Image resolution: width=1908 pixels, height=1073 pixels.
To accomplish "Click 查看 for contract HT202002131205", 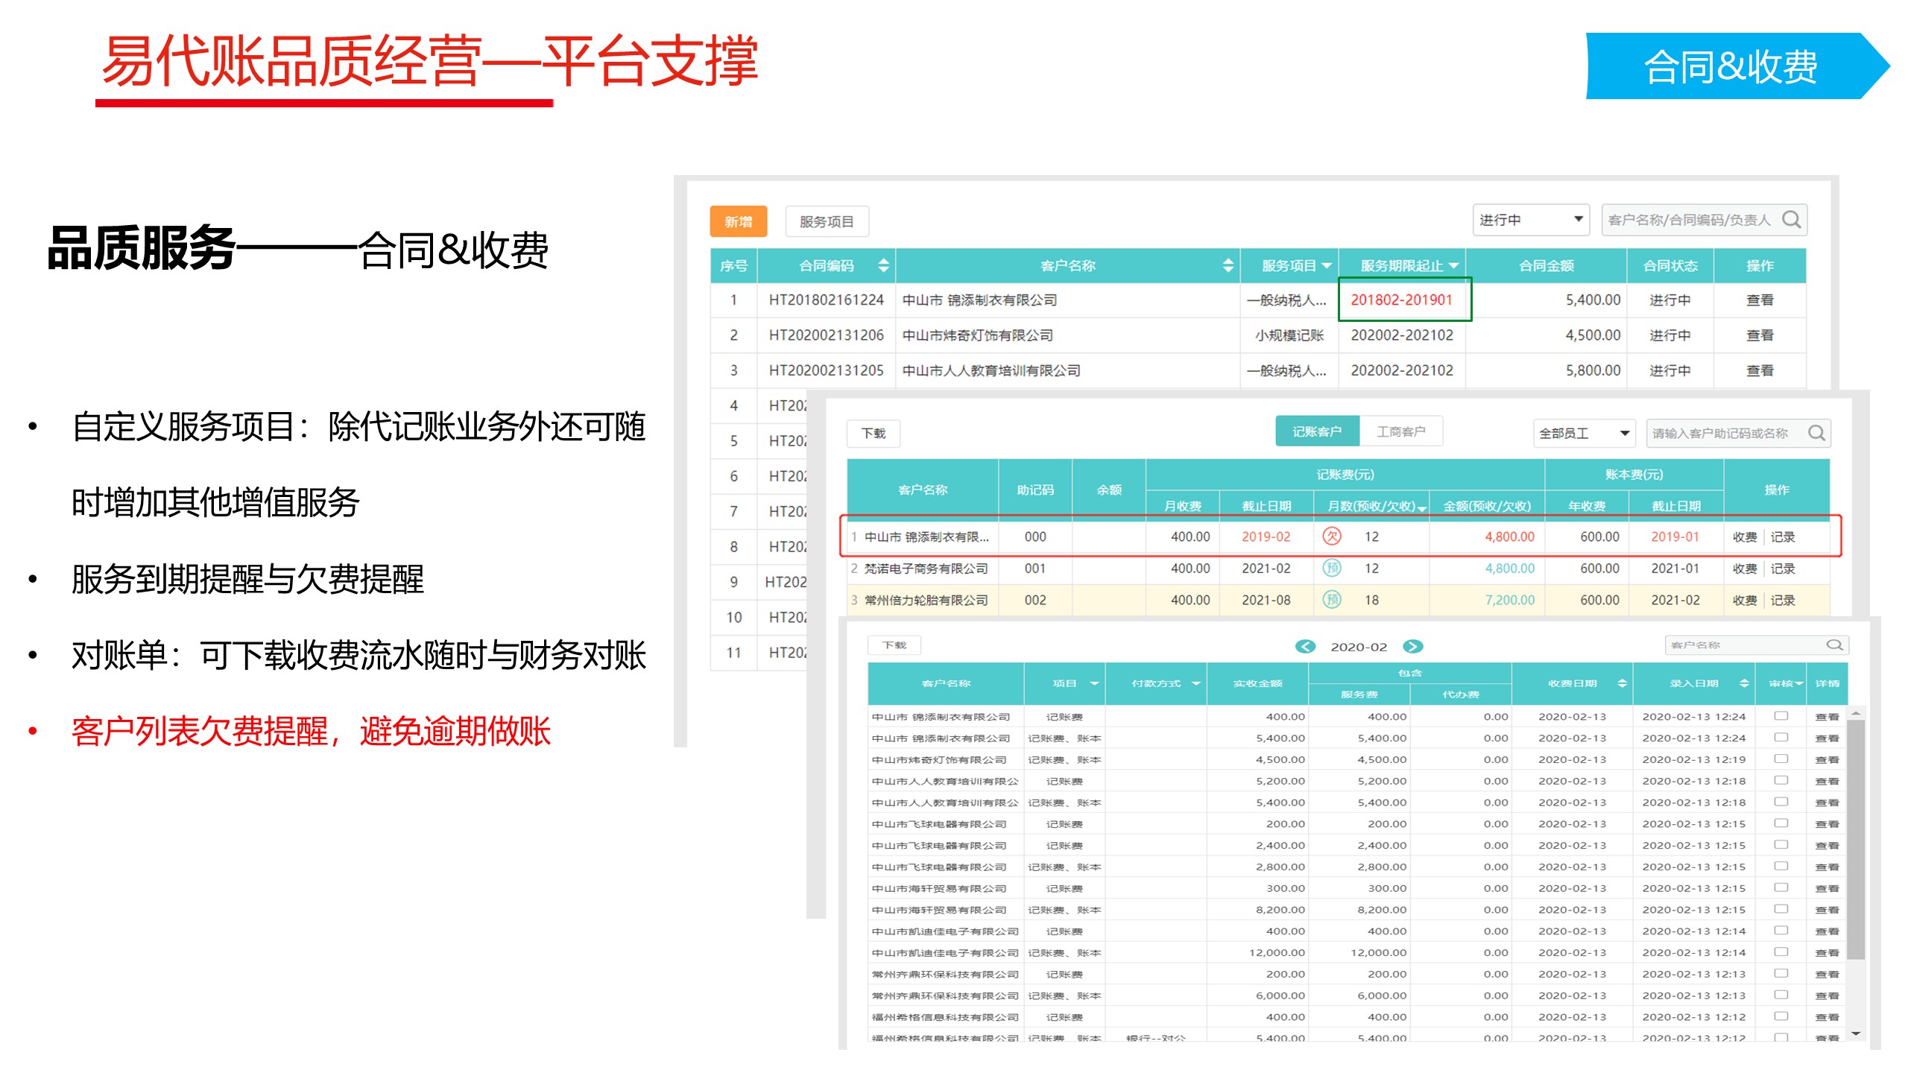I will pyautogui.click(x=1760, y=370).
